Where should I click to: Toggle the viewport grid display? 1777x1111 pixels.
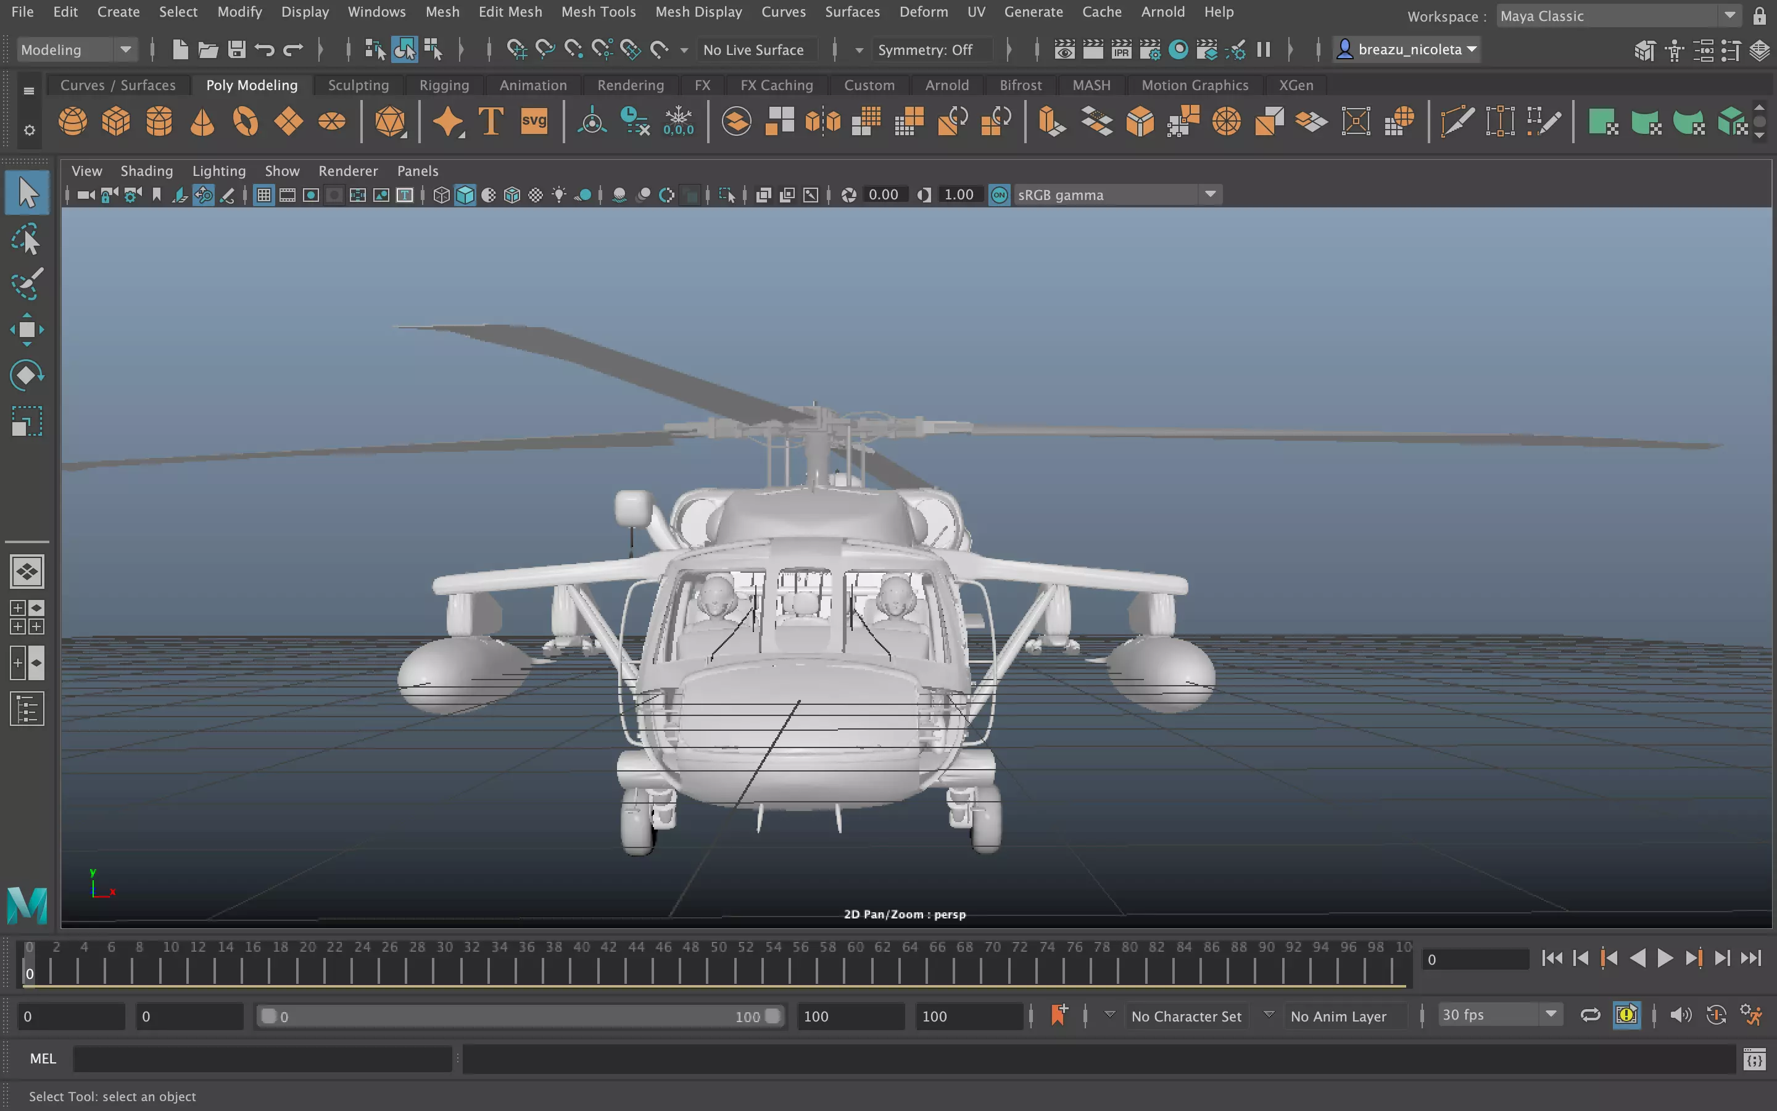click(263, 194)
